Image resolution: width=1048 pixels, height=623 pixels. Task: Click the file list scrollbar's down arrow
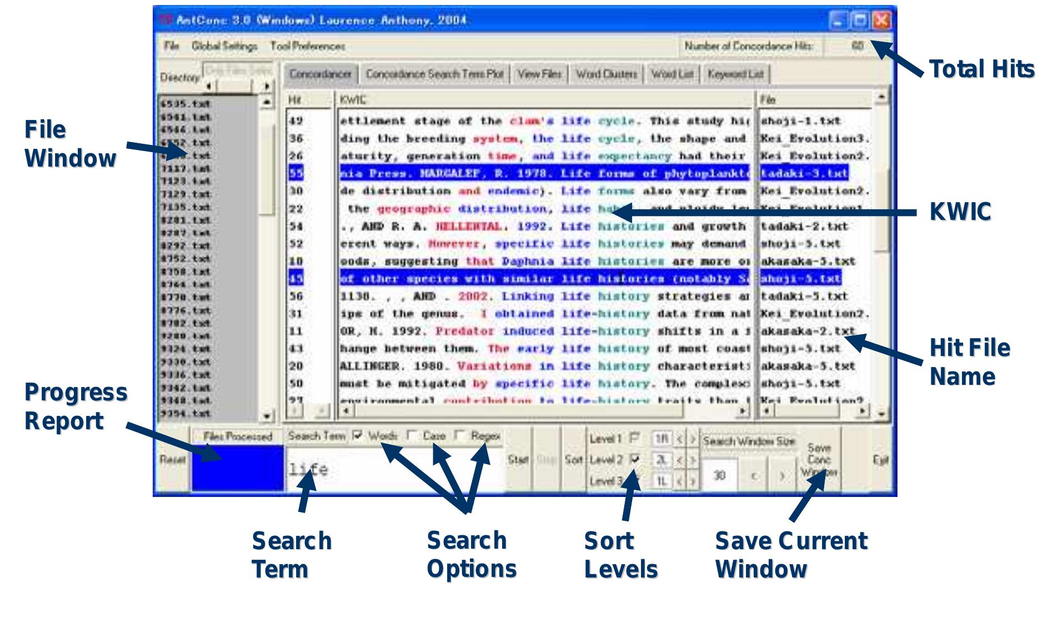(268, 416)
